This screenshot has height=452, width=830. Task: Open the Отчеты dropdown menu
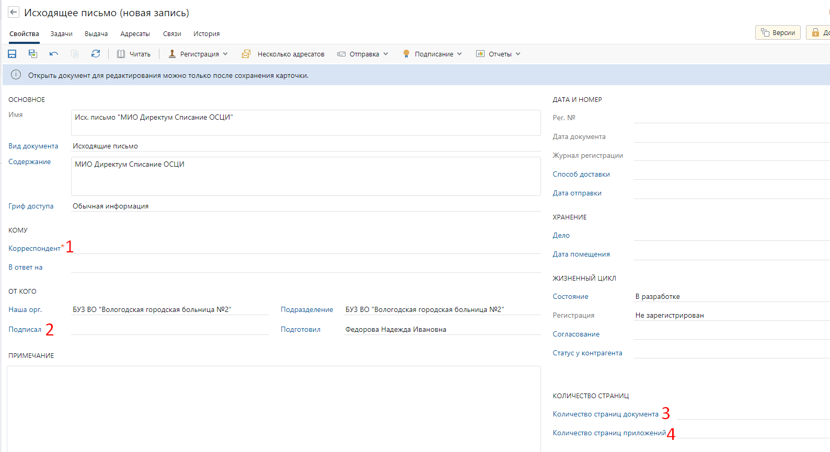[498, 54]
